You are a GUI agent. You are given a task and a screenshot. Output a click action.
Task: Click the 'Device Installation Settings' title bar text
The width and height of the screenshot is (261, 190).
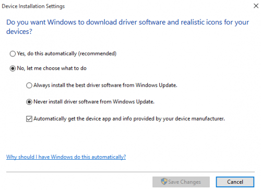click(33, 6)
